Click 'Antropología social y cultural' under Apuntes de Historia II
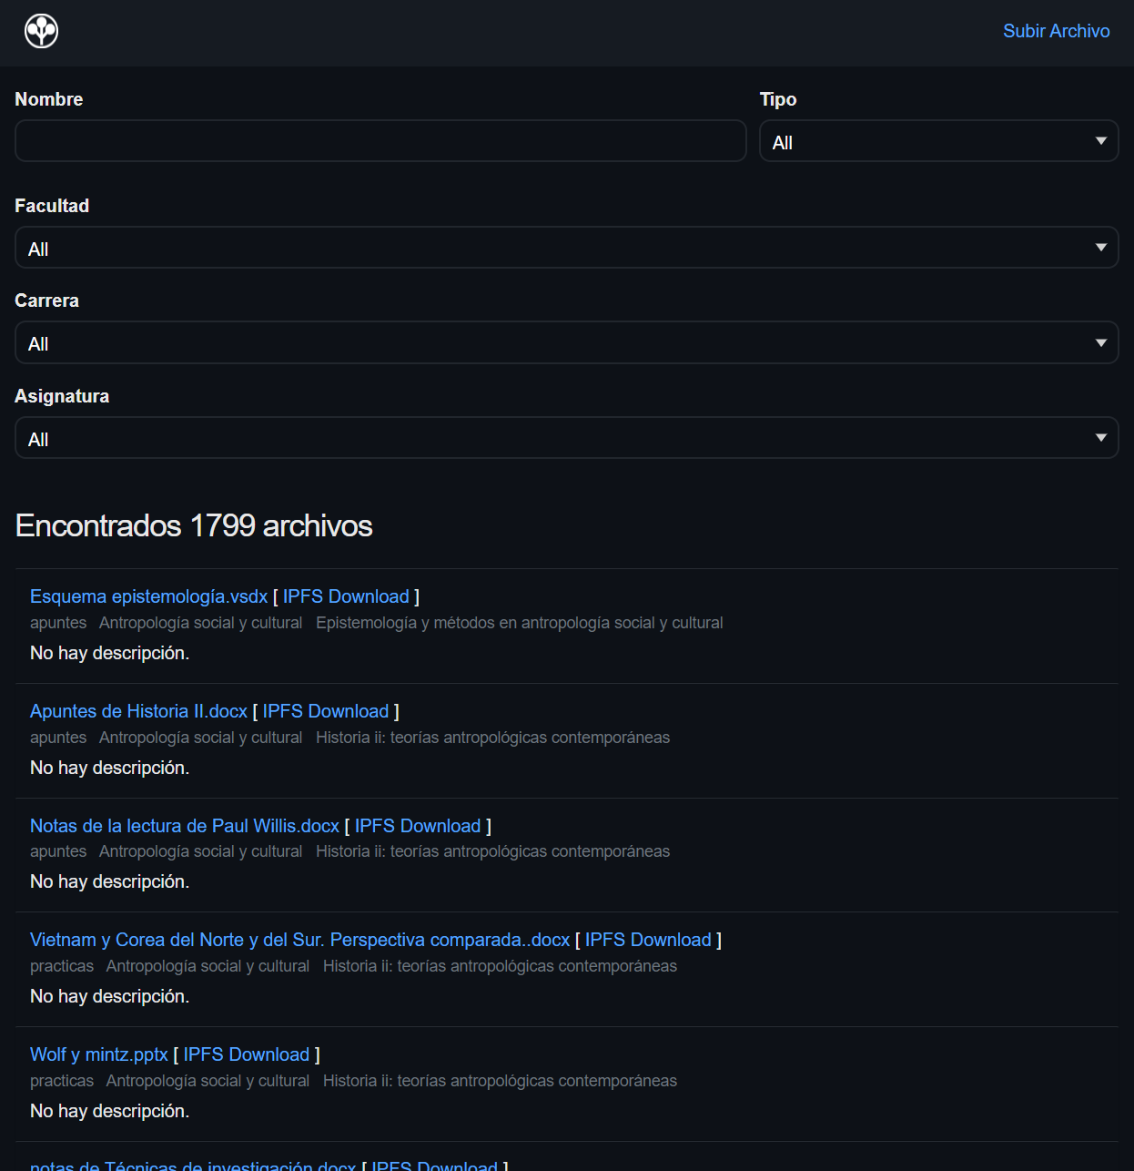 (201, 738)
